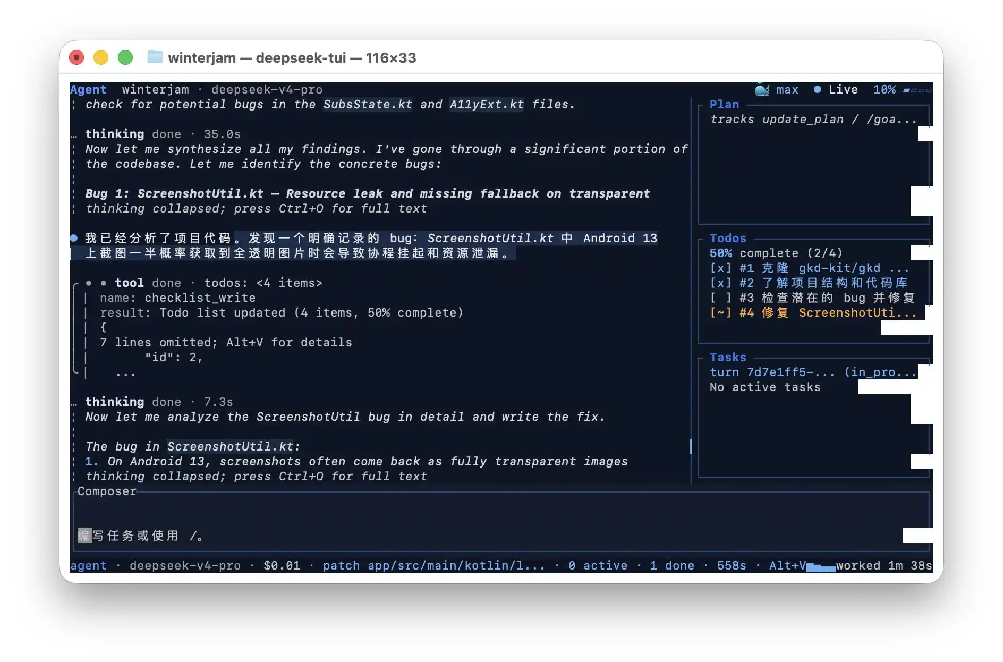
Task: Click 'No active tasks' text
Action: [x=765, y=387]
